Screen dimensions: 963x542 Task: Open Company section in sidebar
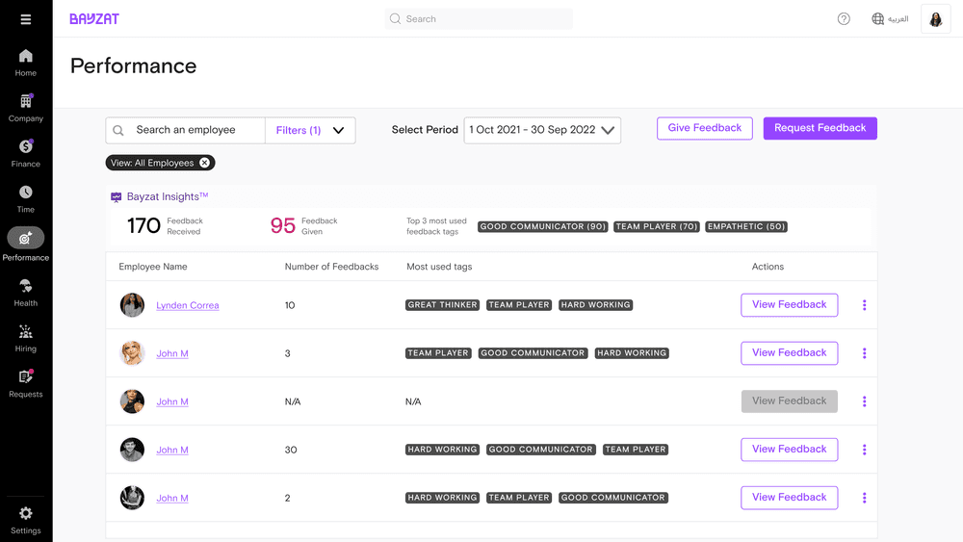tap(25, 108)
